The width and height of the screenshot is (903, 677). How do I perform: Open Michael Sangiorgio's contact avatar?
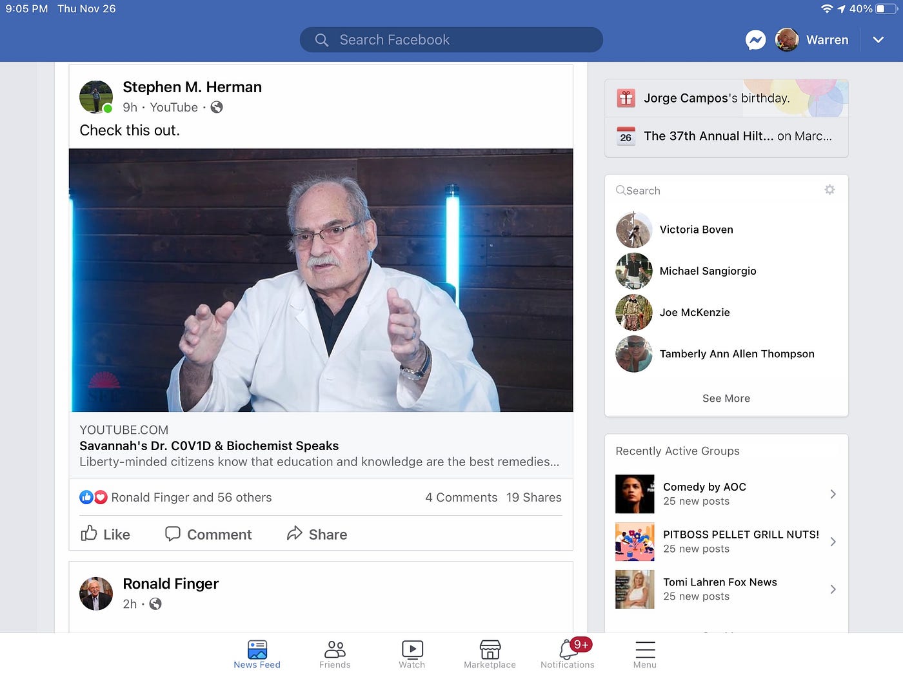click(x=634, y=271)
